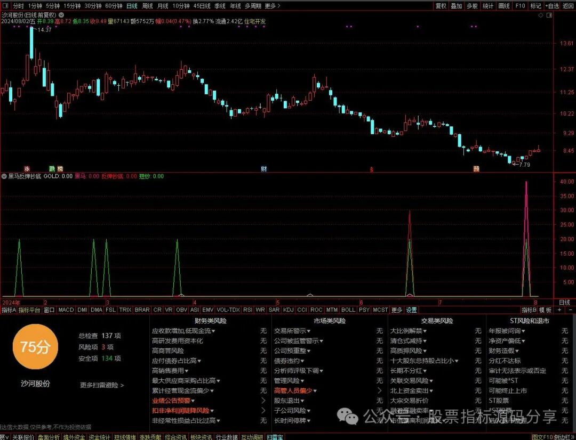Click the diamond icon at chart top-right
This screenshot has width=576, height=440.
541,15
